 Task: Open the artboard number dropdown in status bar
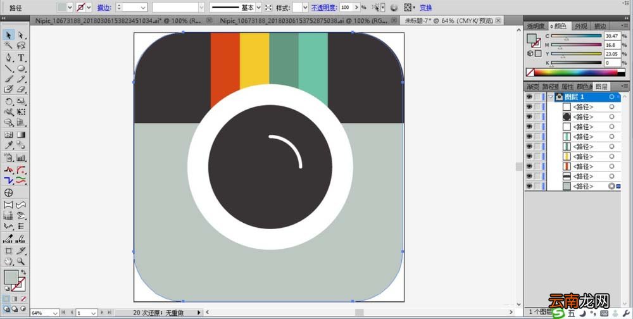[94, 313]
